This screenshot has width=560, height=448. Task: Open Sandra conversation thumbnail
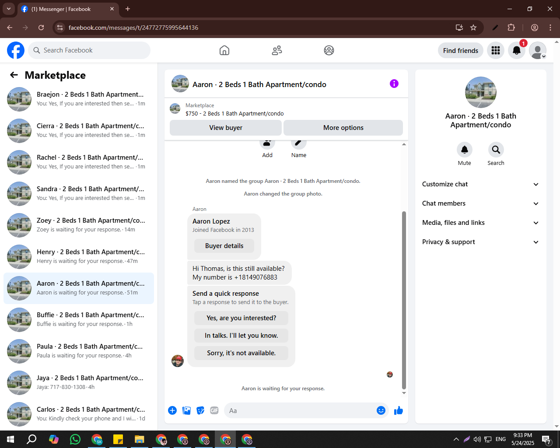(19, 193)
